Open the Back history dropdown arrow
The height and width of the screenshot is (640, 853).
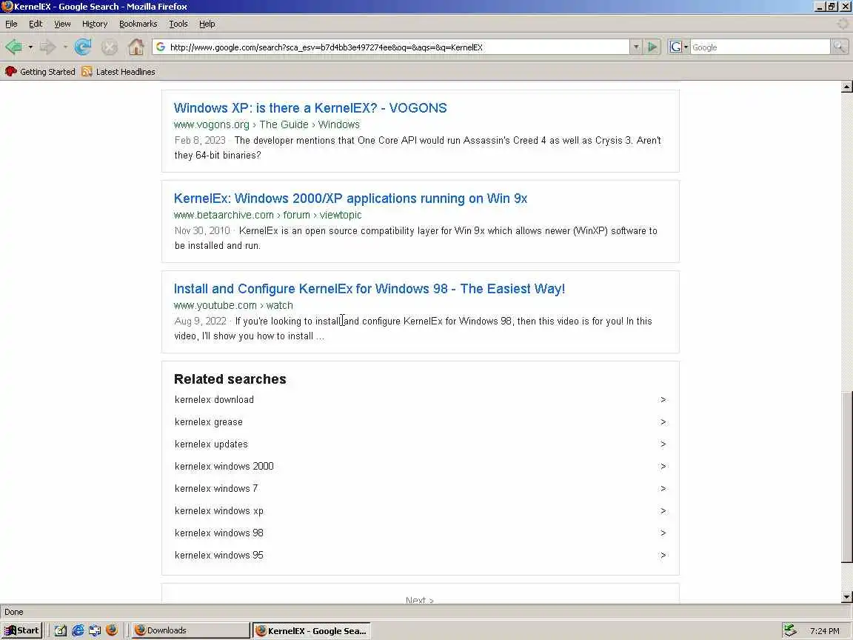[x=30, y=47]
